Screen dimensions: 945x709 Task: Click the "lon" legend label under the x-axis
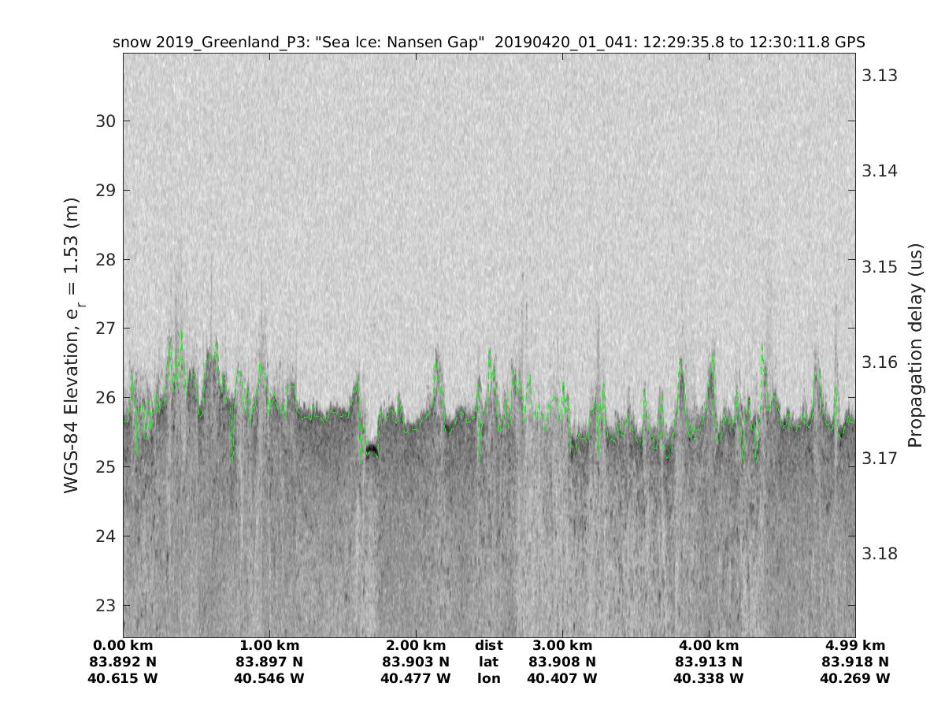489,678
